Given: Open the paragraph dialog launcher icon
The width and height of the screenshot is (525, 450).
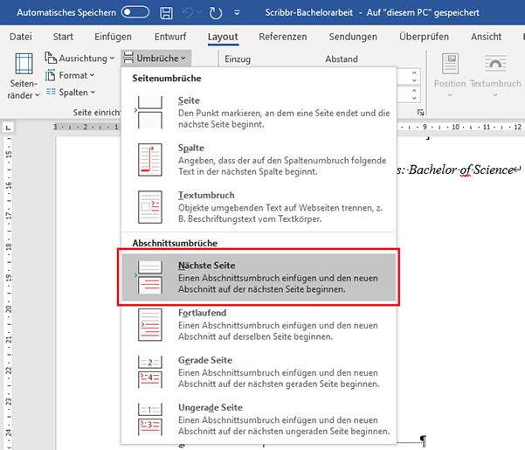Looking at the screenshot, I should pos(420,113).
